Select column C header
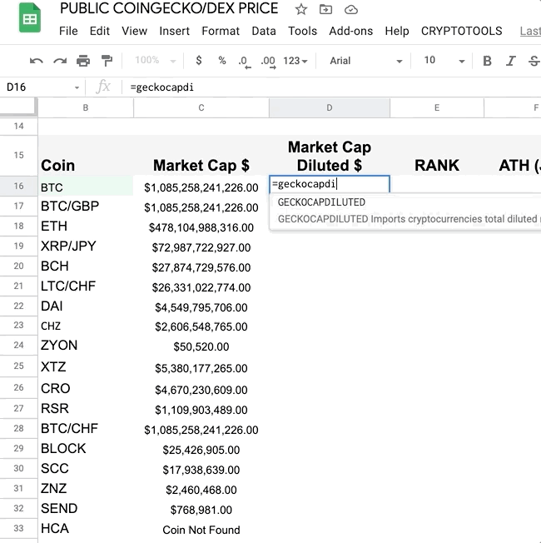Image resolution: width=541 pixels, height=543 pixels. pos(201,107)
